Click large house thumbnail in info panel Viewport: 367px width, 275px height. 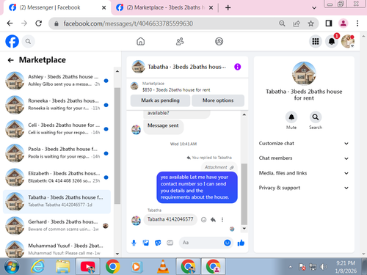coord(304,73)
